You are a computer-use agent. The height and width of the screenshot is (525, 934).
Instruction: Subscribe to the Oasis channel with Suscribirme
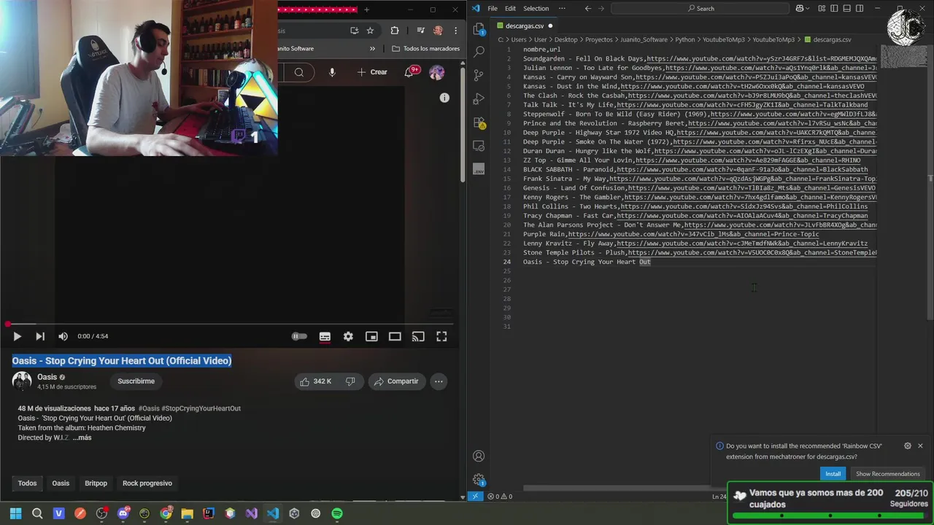pos(136,381)
